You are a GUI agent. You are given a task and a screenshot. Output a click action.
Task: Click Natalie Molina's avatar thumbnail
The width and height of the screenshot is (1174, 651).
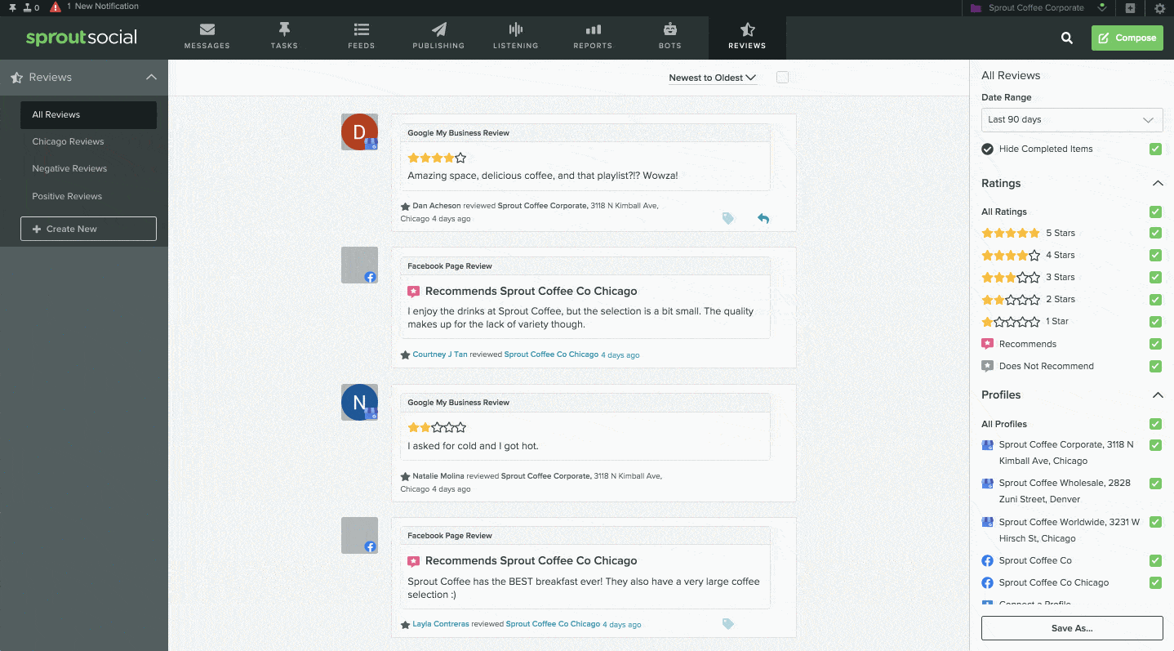pyautogui.click(x=359, y=402)
